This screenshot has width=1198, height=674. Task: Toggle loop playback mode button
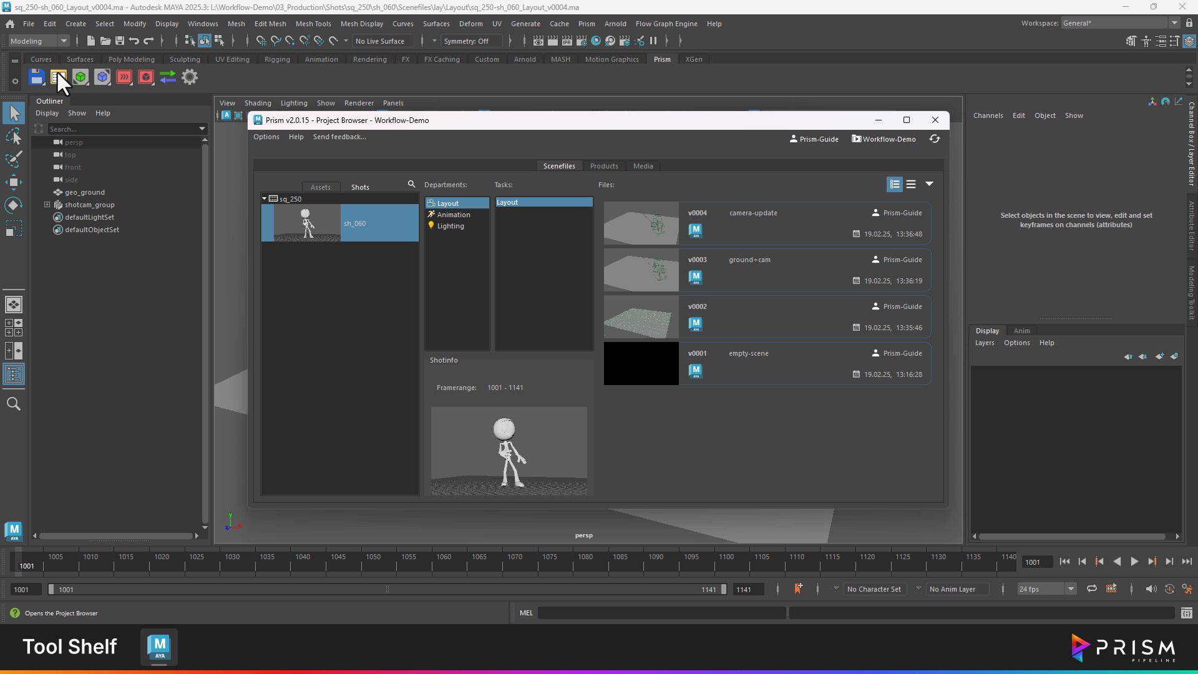click(1091, 589)
